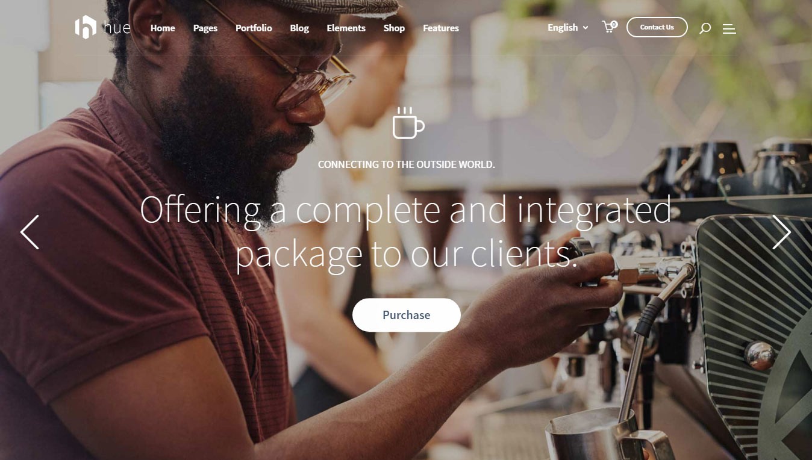The width and height of the screenshot is (812, 460).
Task: Click the cart item count badge
Action: point(614,24)
